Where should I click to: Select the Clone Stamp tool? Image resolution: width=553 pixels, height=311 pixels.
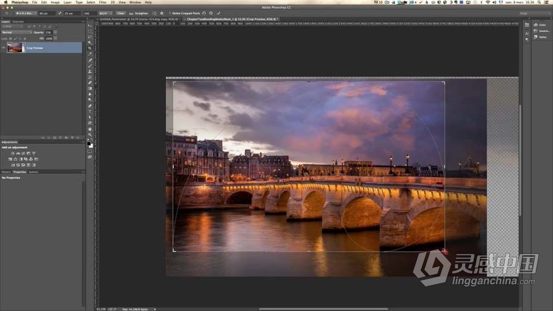(x=90, y=71)
